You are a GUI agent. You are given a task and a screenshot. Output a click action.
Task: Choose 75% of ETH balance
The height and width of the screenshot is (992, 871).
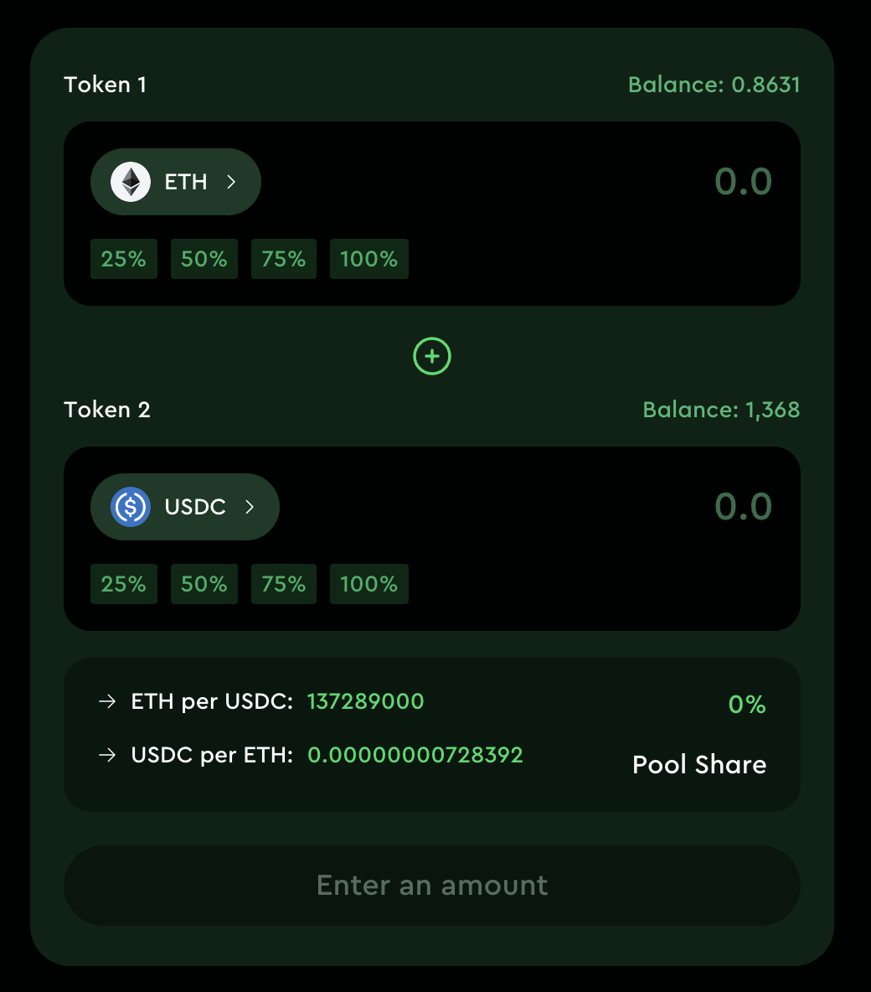tap(284, 259)
